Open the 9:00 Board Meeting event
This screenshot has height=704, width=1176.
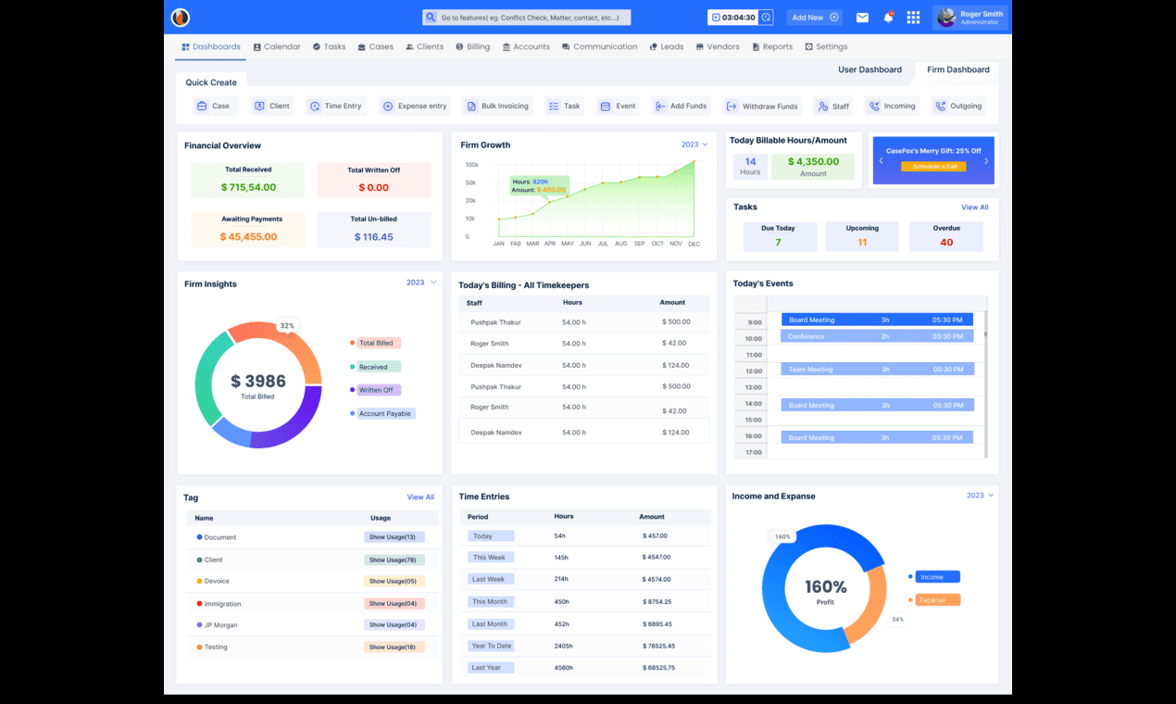click(x=878, y=320)
